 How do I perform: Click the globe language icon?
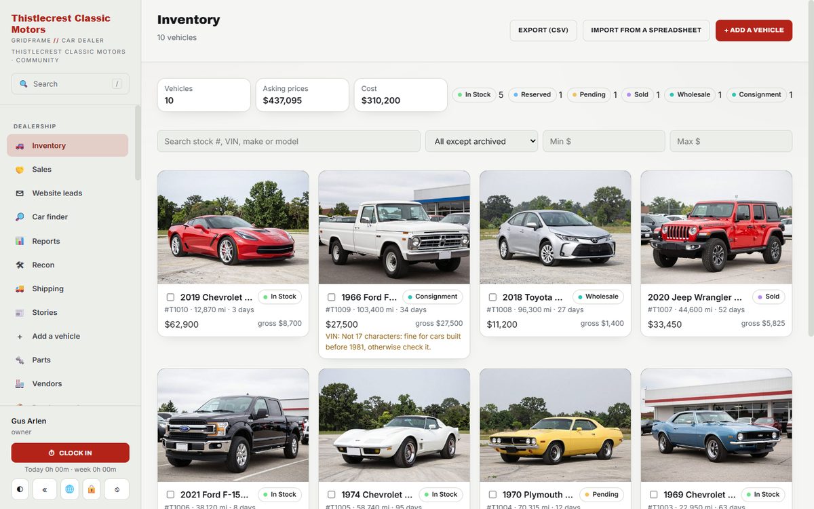(x=69, y=489)
